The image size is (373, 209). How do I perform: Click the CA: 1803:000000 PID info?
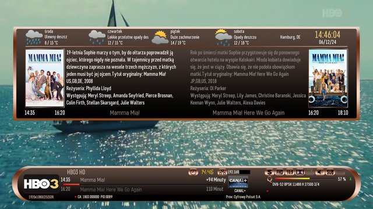(95, 197)
